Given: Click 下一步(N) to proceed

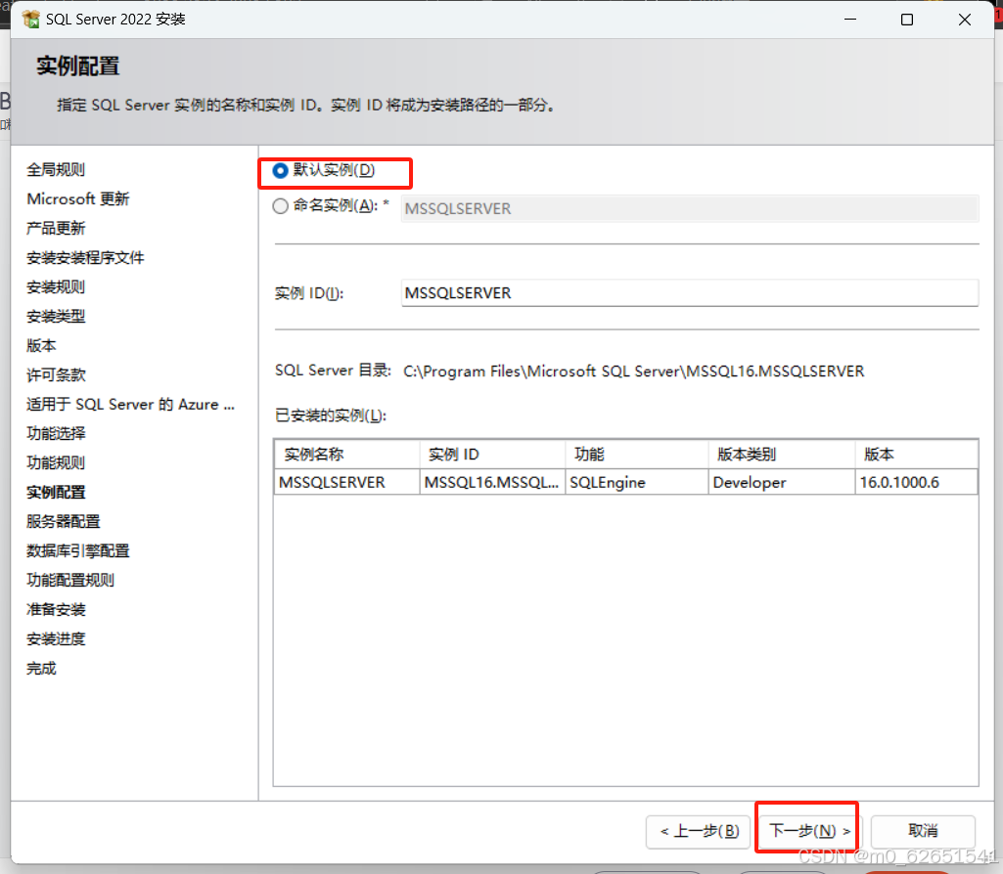Looking at the screenshot, I should (809, 831).
